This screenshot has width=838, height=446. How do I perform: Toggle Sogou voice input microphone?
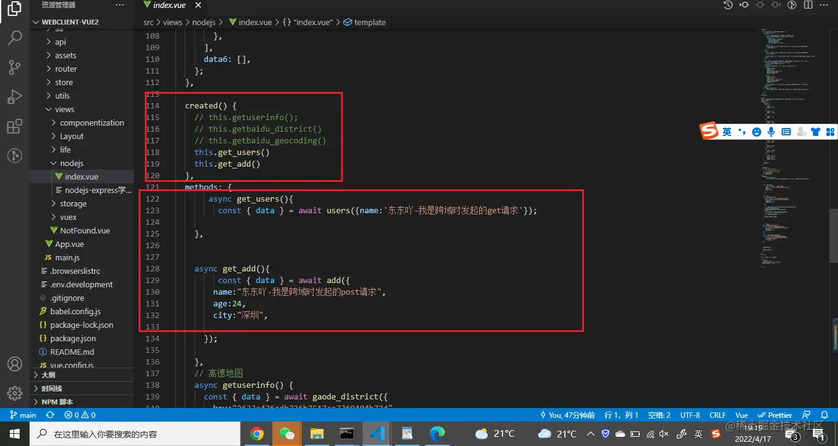771,132
